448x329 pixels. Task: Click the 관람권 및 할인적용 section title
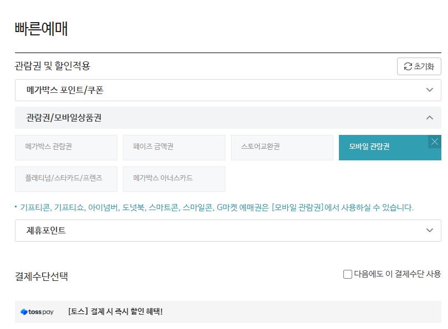(53, 66)
